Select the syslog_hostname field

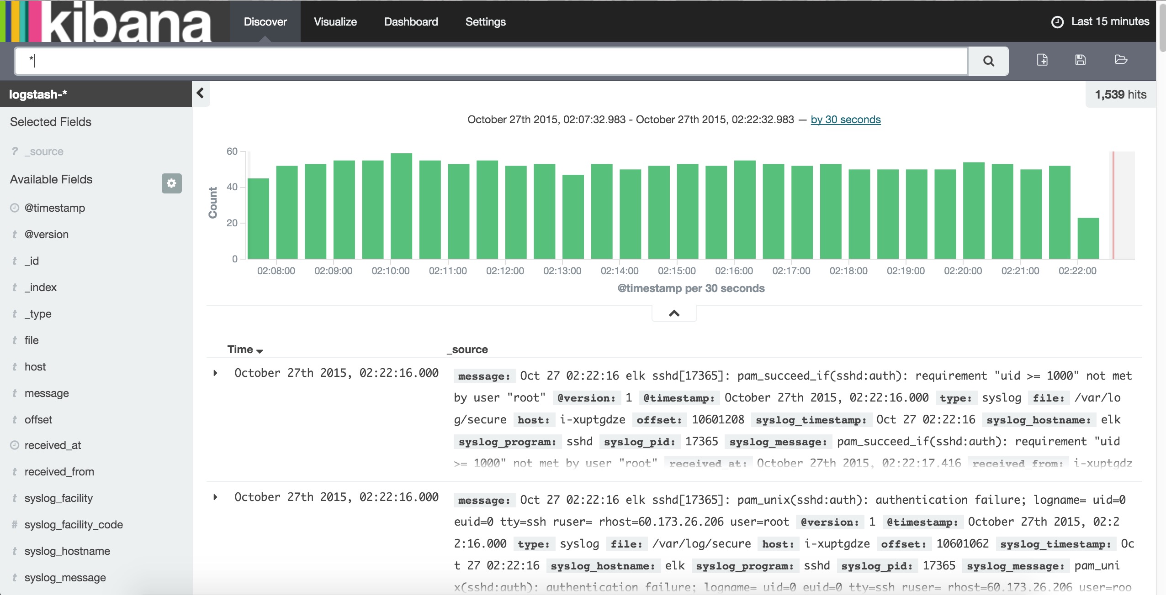click(67, 551)
